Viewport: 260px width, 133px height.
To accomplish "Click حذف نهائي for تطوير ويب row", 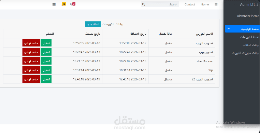I will [31, 52].
